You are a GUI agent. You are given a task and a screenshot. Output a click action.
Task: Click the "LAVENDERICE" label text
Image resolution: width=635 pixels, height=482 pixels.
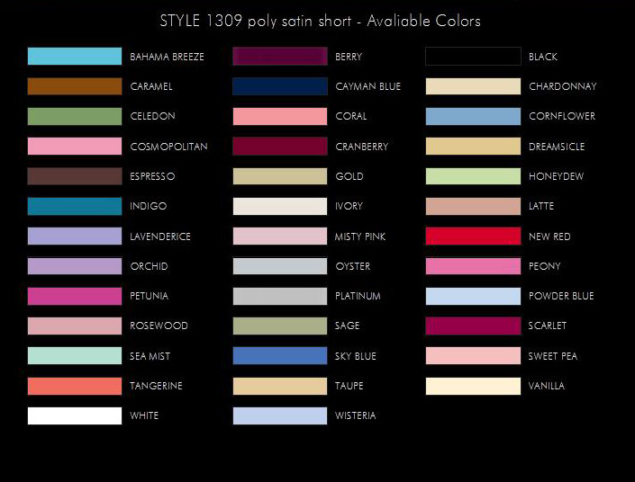160,237
